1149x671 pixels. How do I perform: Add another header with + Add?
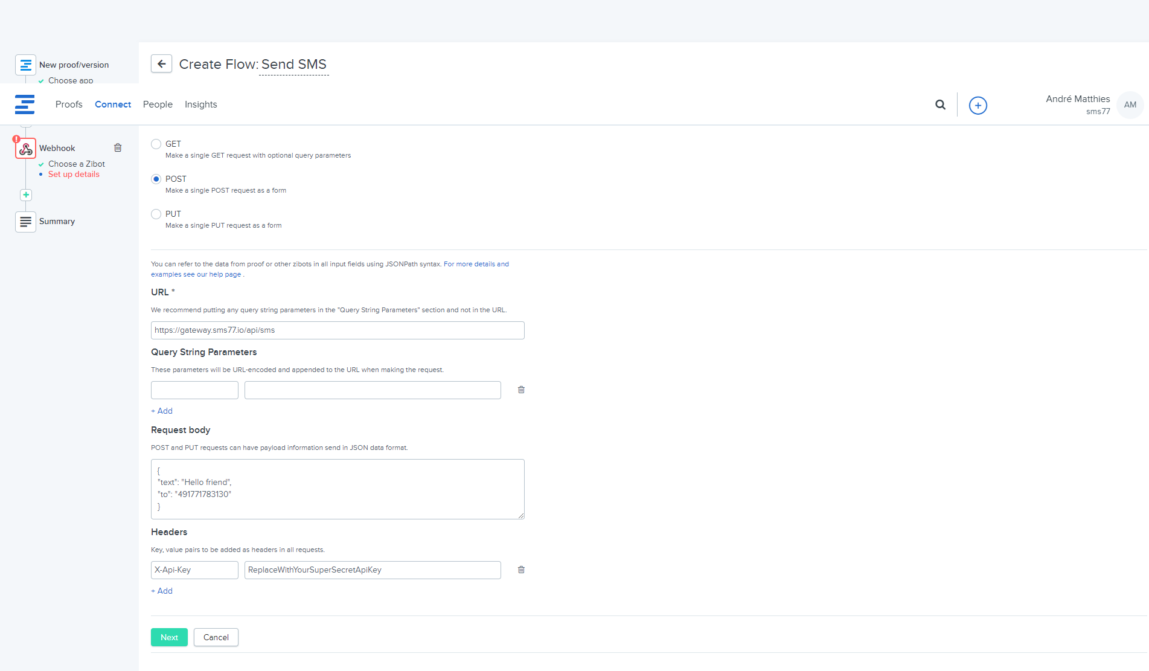pyautogui.click(x=162, y=591)
